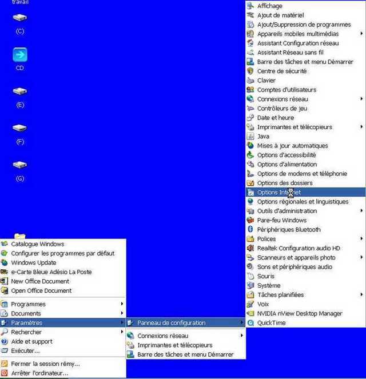Click the Centre de sécurité shield icon

coord(250,71)
